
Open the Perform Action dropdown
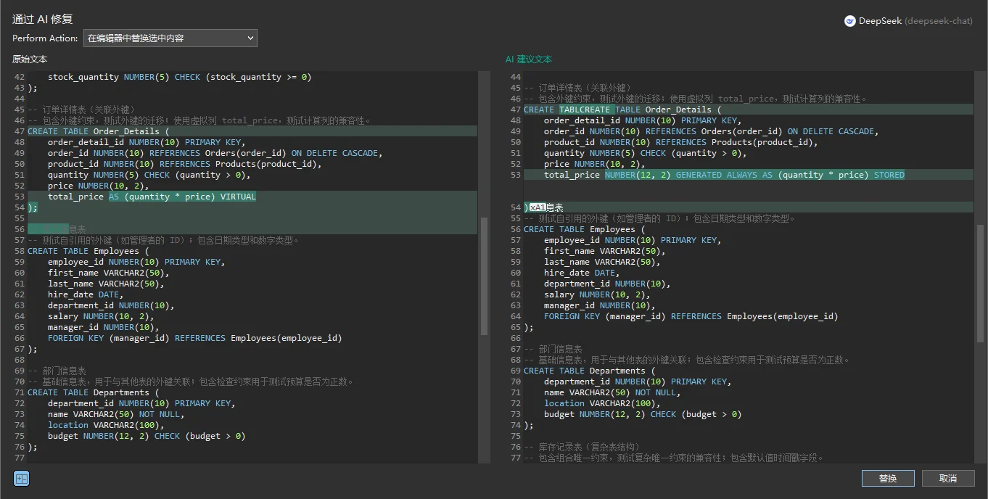[170, 38]
